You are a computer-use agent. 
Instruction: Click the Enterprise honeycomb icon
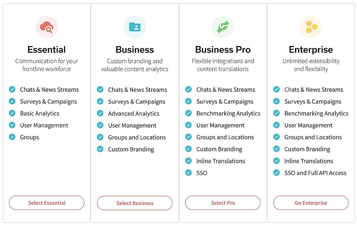click(x=311, y=27)
